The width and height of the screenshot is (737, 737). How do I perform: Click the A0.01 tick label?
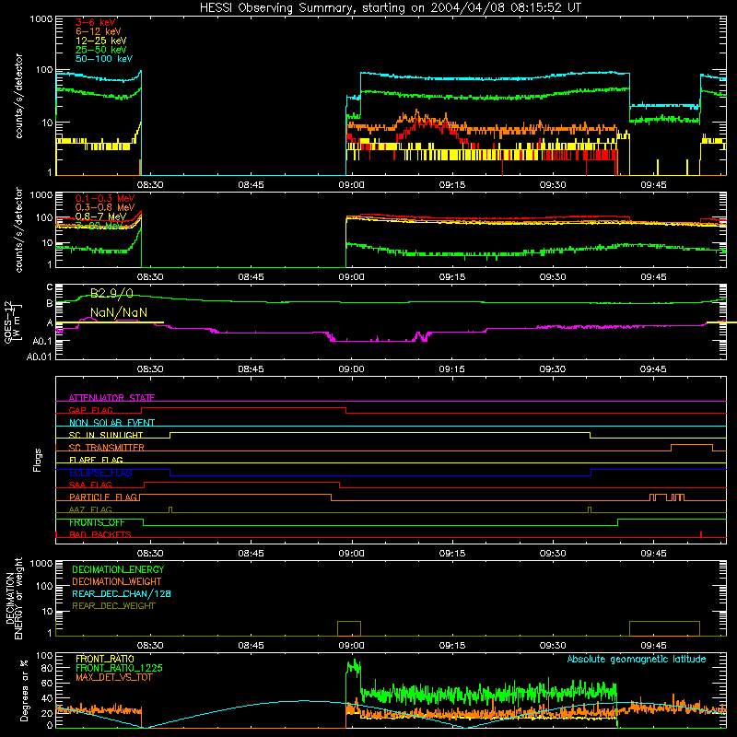(39, 357)
